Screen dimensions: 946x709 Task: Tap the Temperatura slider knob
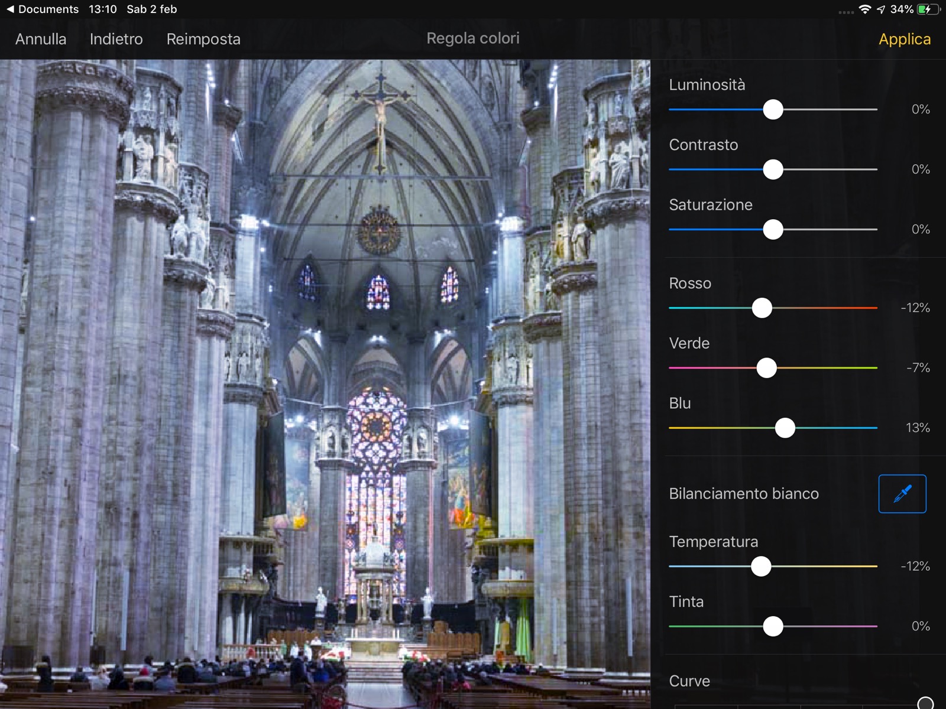click(761, 566)
